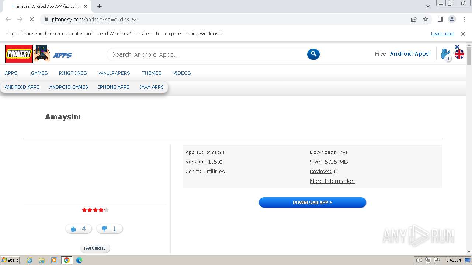Screen dimensions: 472x265
Task: Click the network icon in system tray
Action: [x=428, y=260]
